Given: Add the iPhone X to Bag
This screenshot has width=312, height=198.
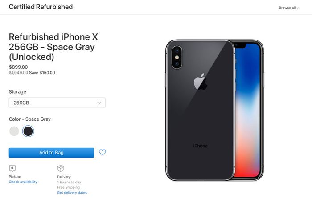Looking at the screenshot, I should pos(51,153).
